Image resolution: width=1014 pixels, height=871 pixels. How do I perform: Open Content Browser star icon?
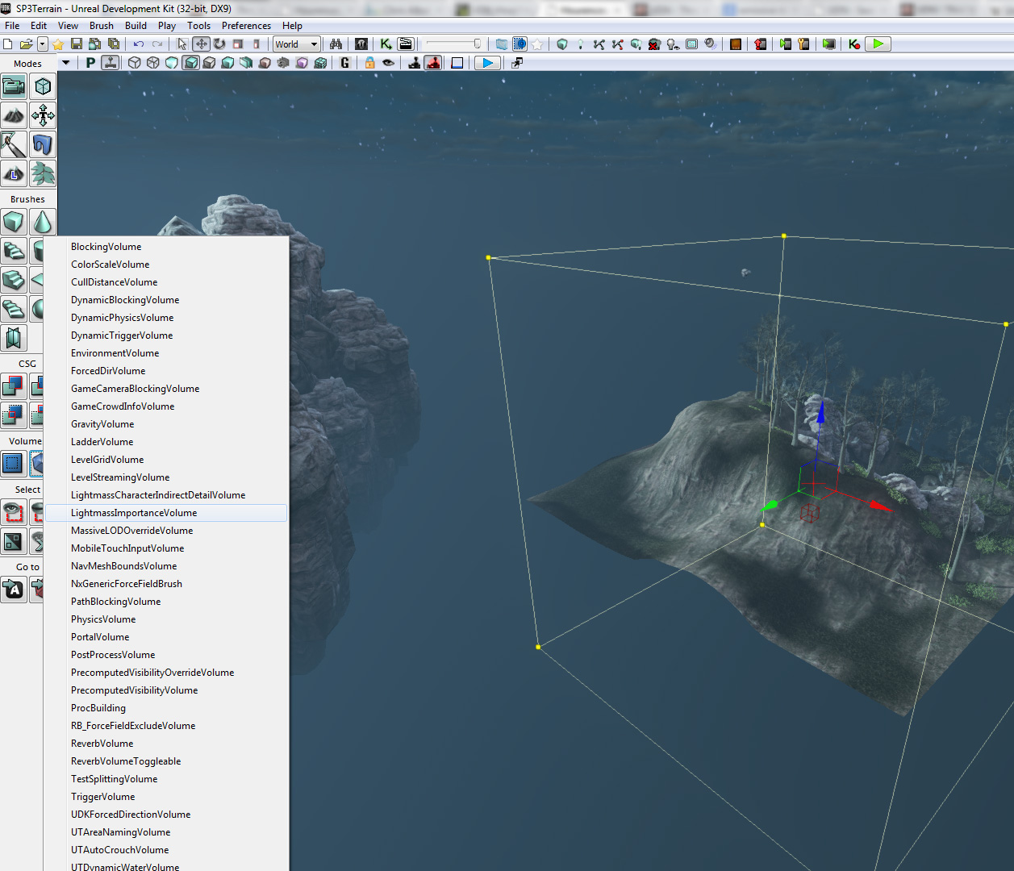click(58, 44)
